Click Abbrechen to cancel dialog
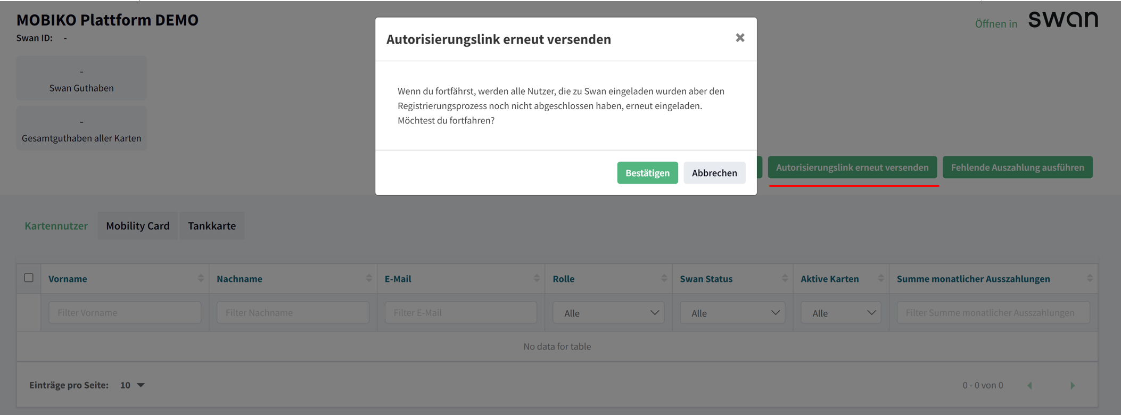The width and height of the screenshot is (1121, 415). point(714,173)
